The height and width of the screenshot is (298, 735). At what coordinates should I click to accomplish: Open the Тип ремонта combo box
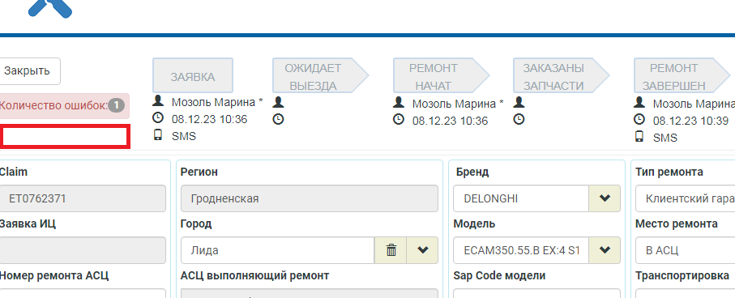(x=686, y=198)
